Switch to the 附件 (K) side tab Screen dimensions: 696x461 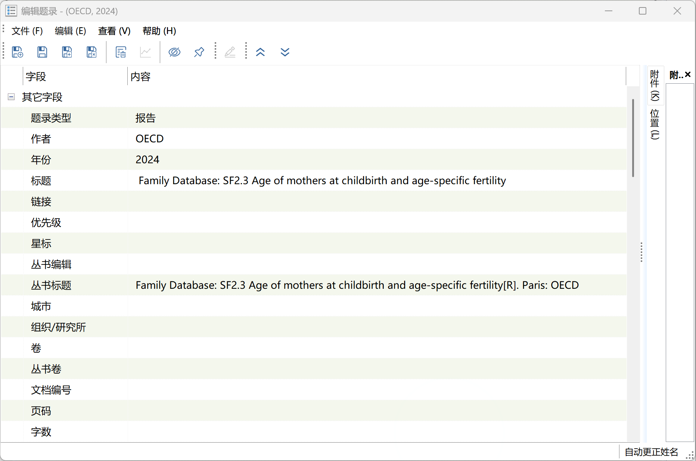655,85
